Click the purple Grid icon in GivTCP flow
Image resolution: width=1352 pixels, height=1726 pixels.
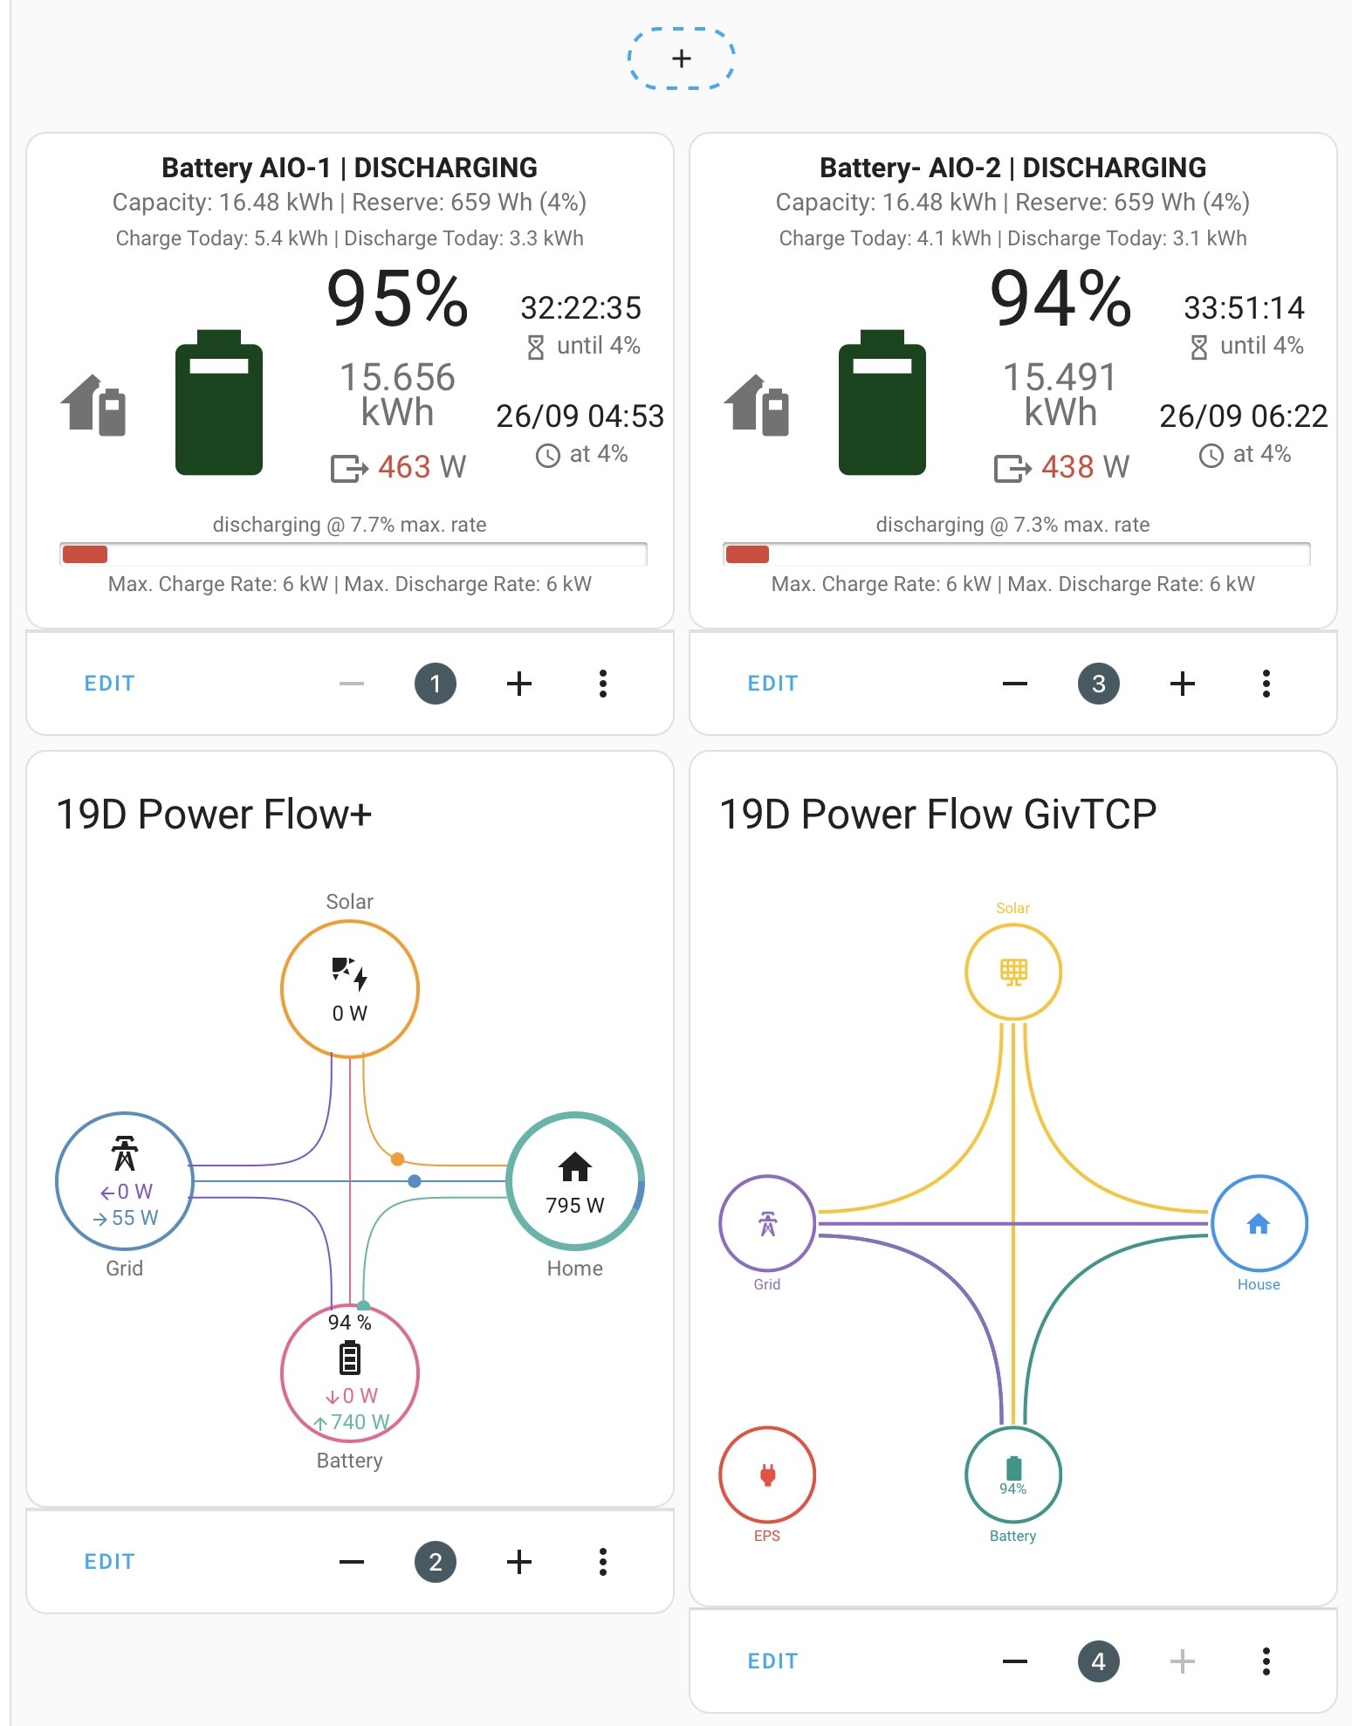pyautogui.click(x=767, y=1224)
